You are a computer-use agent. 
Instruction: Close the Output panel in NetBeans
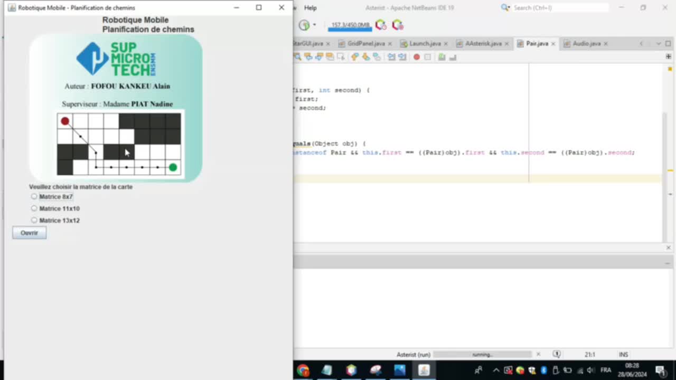coord(668,248)
